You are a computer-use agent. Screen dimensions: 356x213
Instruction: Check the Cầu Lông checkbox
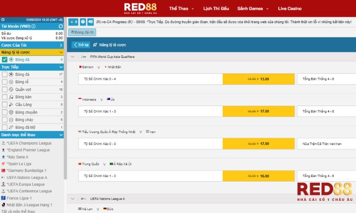point(5,104)
